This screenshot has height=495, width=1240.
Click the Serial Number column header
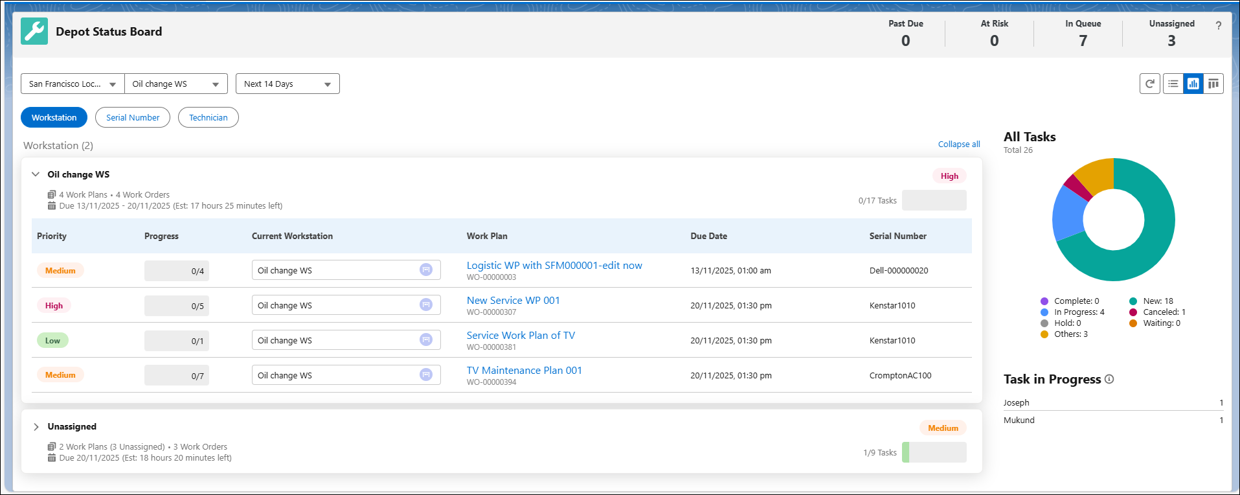pyautogui.click(x=897, y=236)
